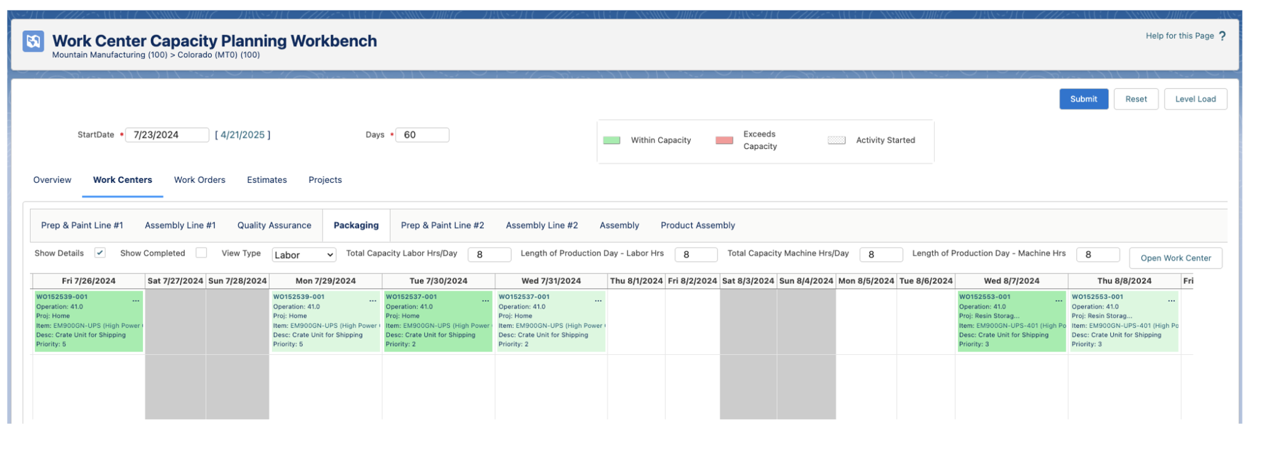Click the StartDate input field

[167, 135]
